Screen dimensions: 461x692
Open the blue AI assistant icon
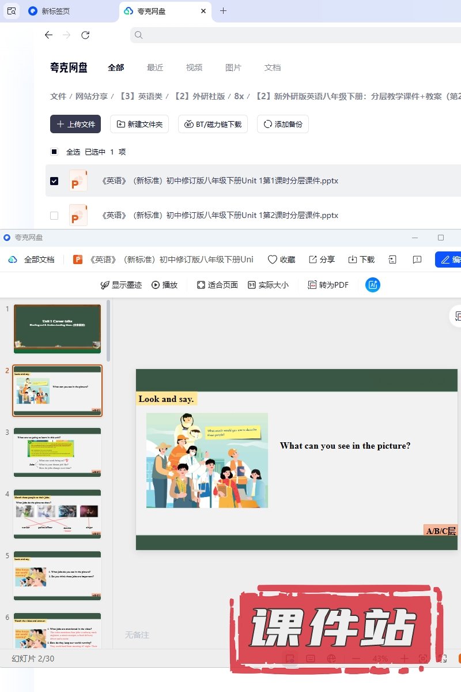tap(373, 285)
